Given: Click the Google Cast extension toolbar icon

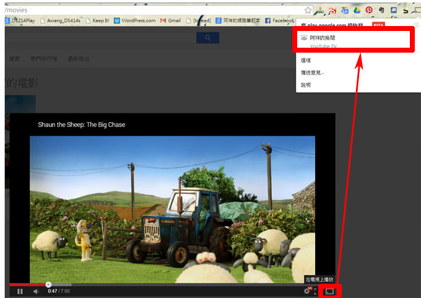Looking at the screenshot, I should coord(417,10).
